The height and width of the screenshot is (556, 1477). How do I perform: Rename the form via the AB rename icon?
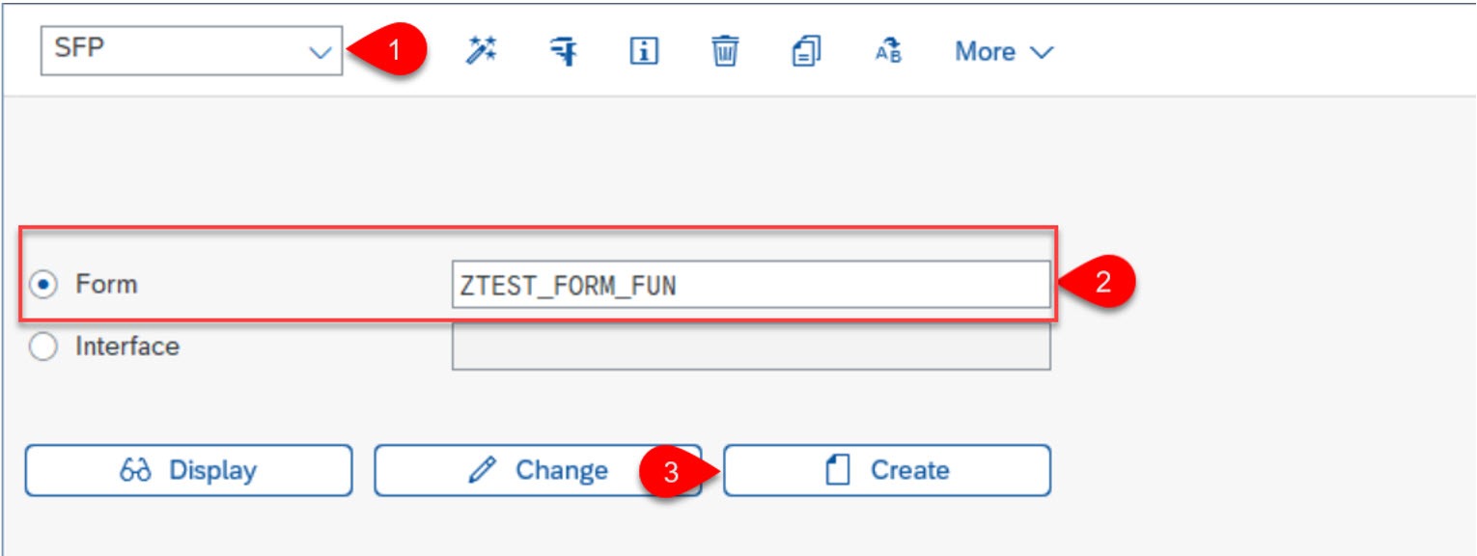[887, 52]
